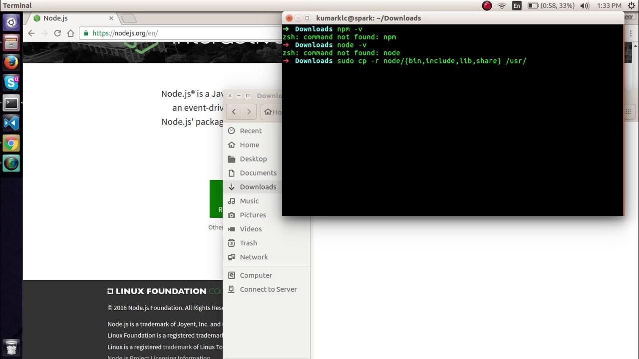Open Files manager from launcher
The image size is (639, 359).
[11, 42]
